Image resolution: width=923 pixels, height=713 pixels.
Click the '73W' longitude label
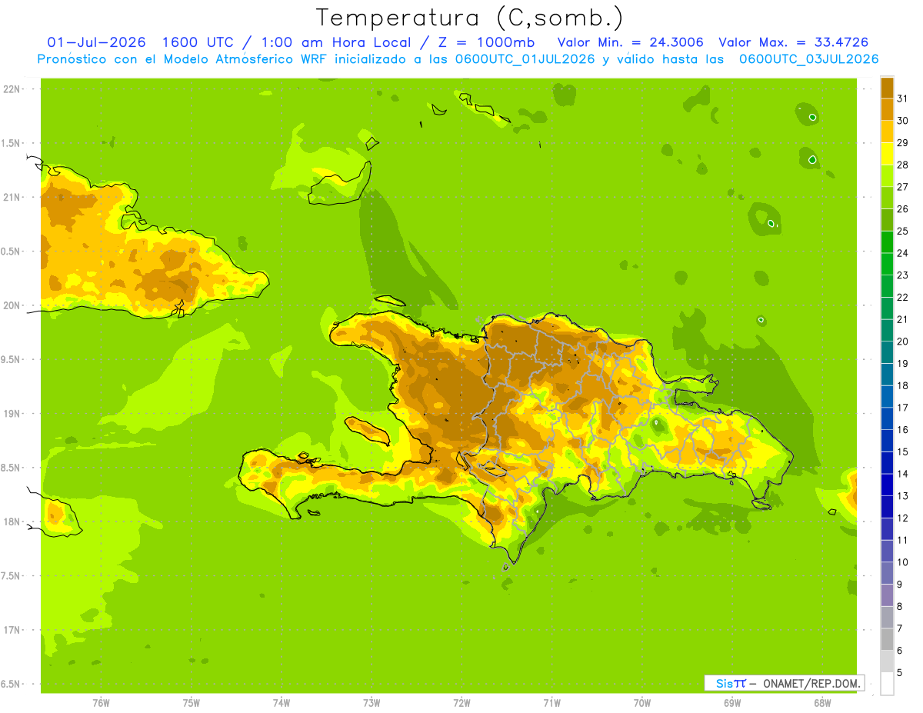pos(372,703)
